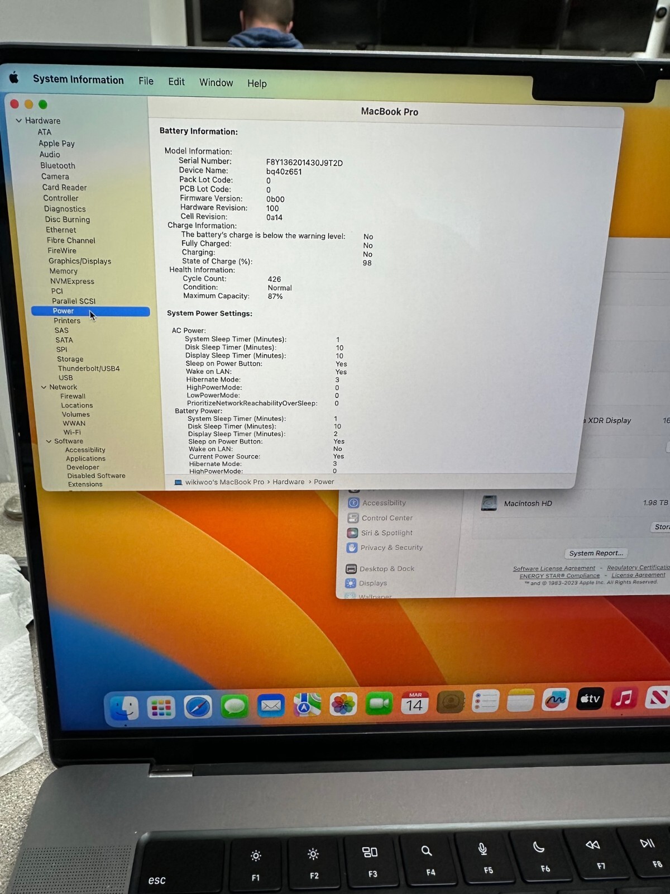Select Parallel SCSI in the sidebar
Viewport: 670px width, 894px height.
[74, 301]
